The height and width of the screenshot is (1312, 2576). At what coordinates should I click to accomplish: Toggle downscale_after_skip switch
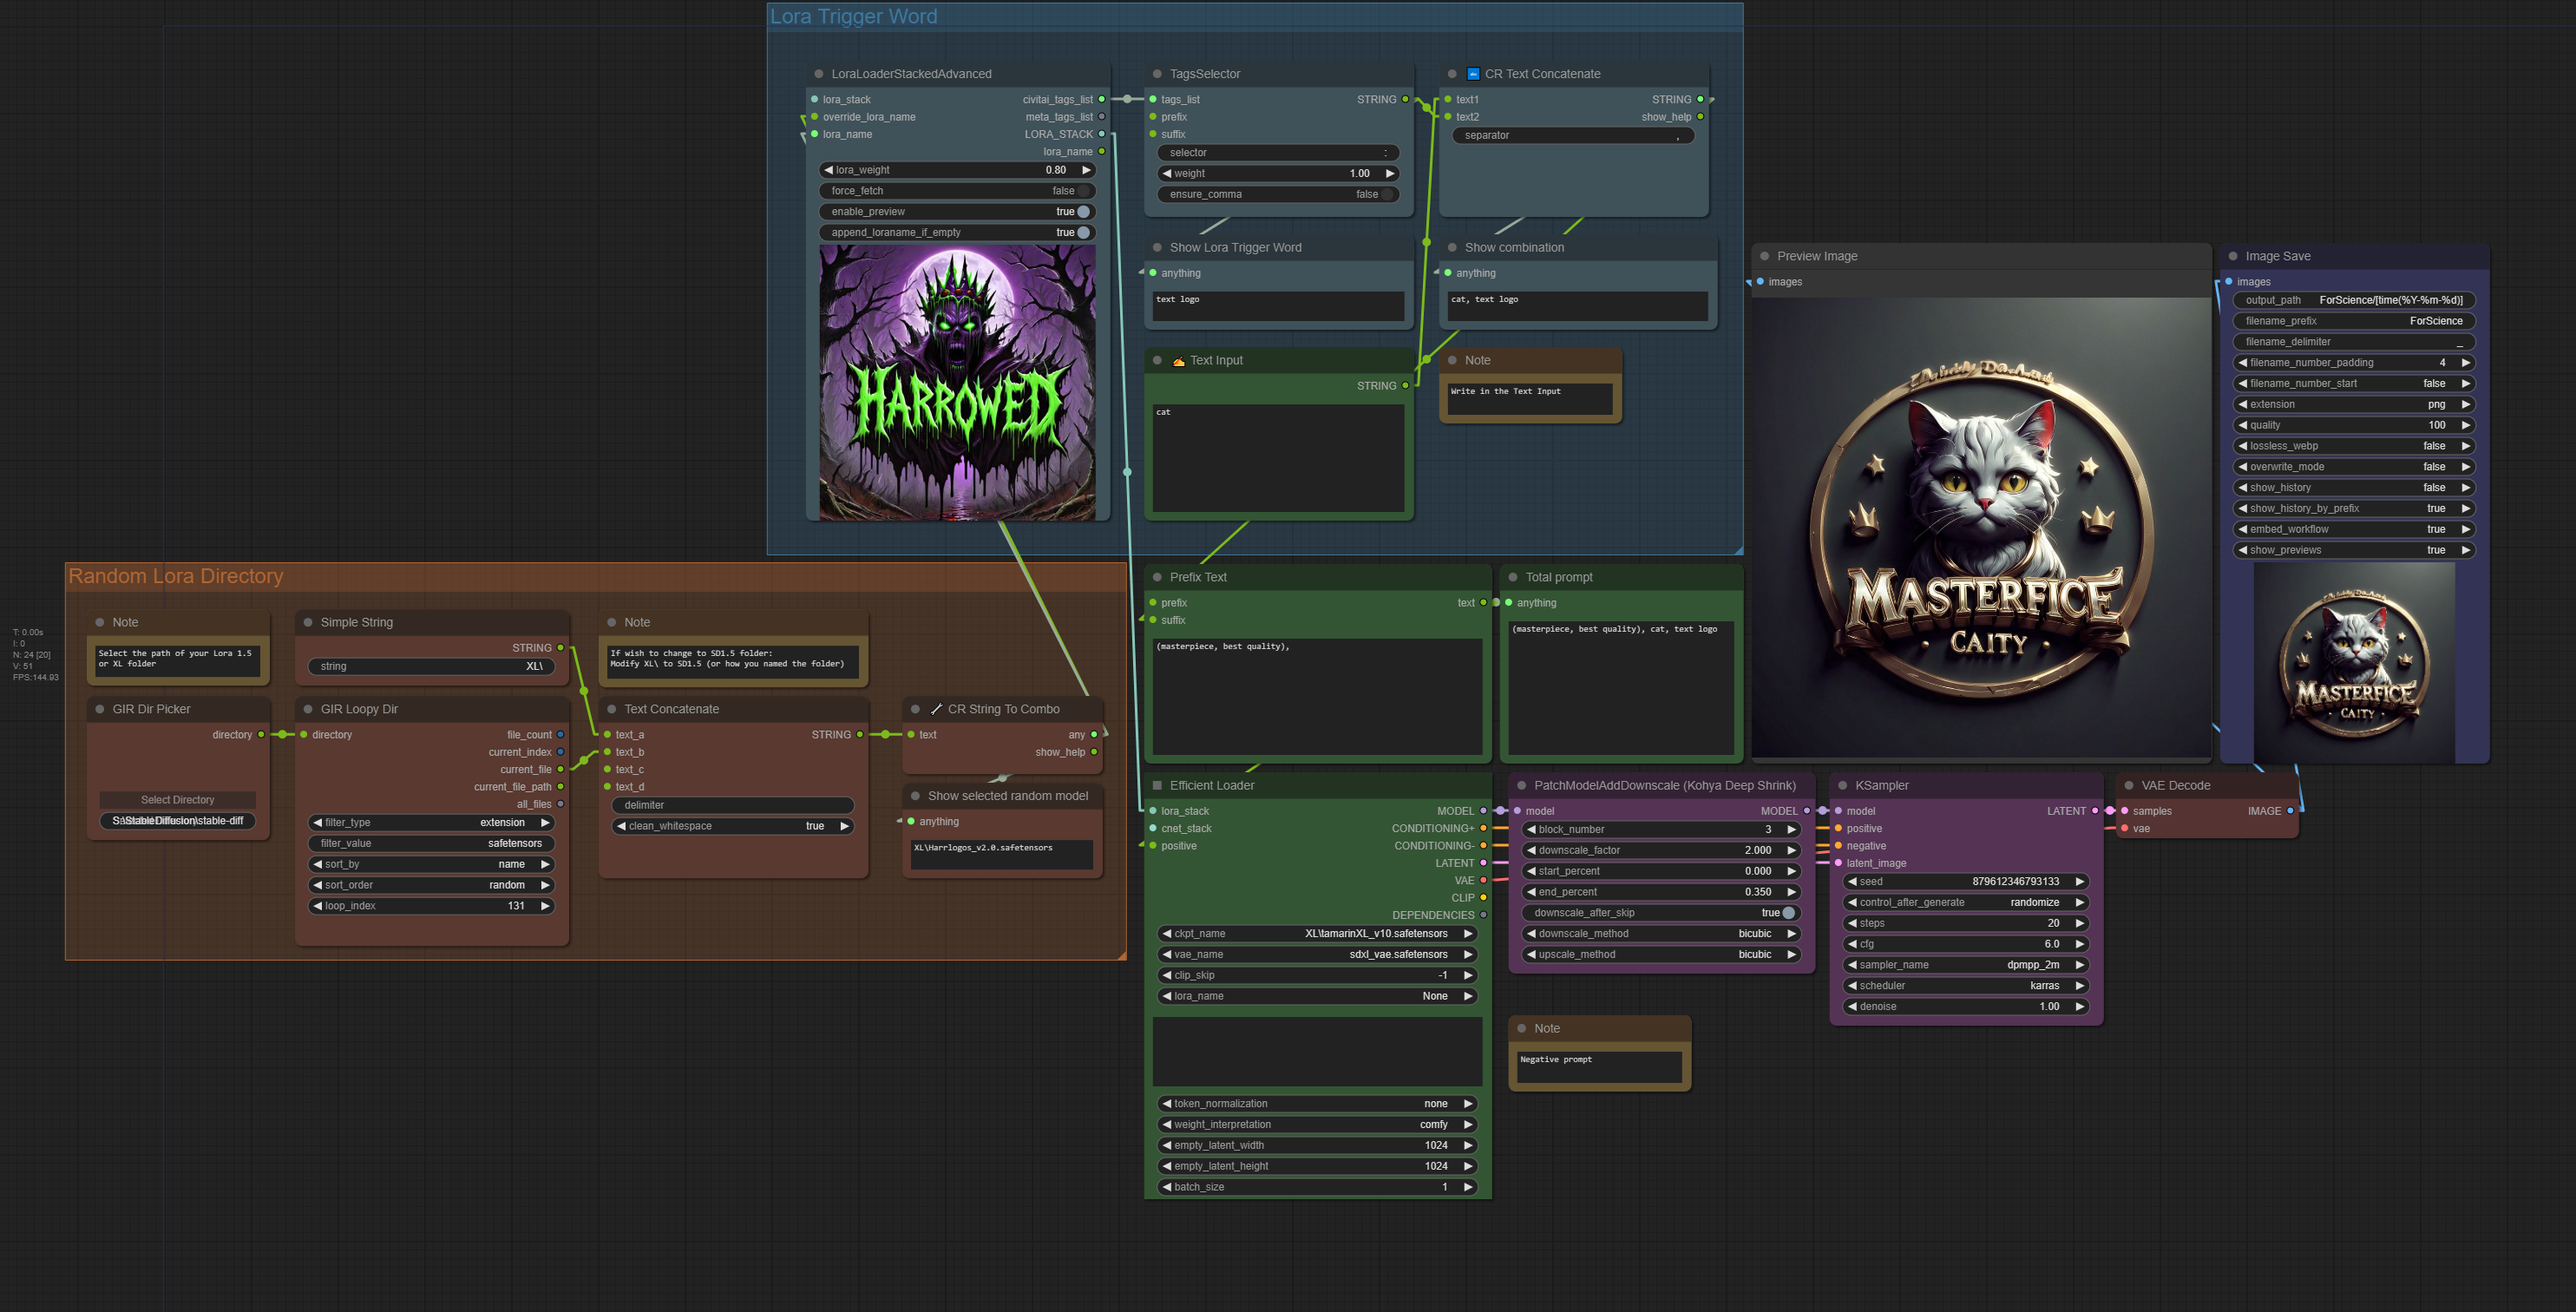[1787, 913]
